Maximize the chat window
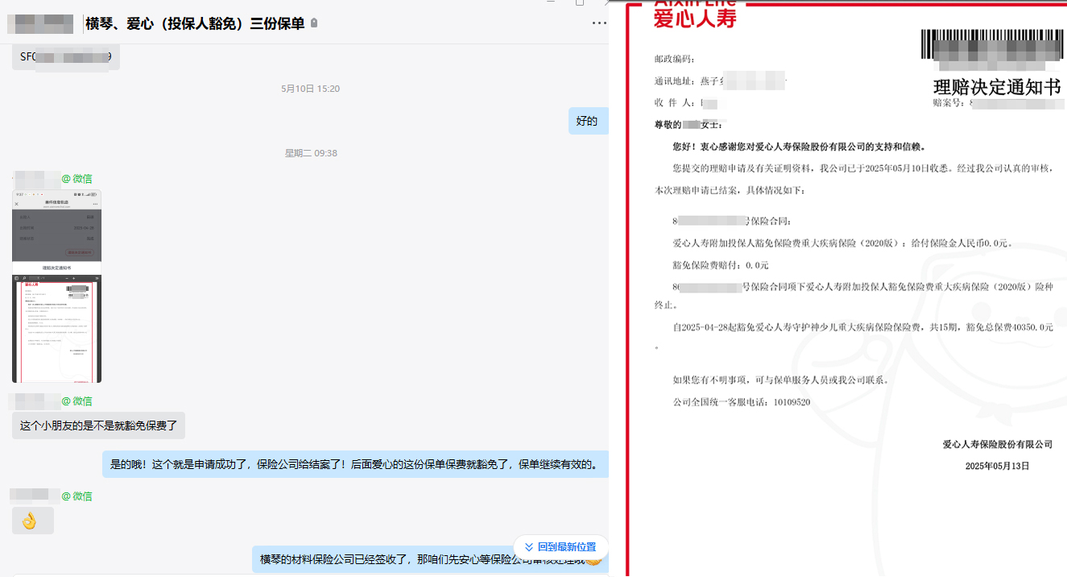 coord(579,2)
